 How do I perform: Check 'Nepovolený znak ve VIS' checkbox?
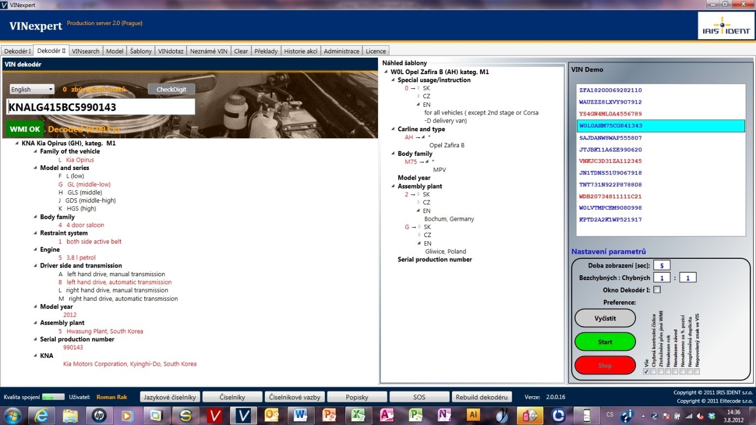pyautogui.click(x=696, y=372)
